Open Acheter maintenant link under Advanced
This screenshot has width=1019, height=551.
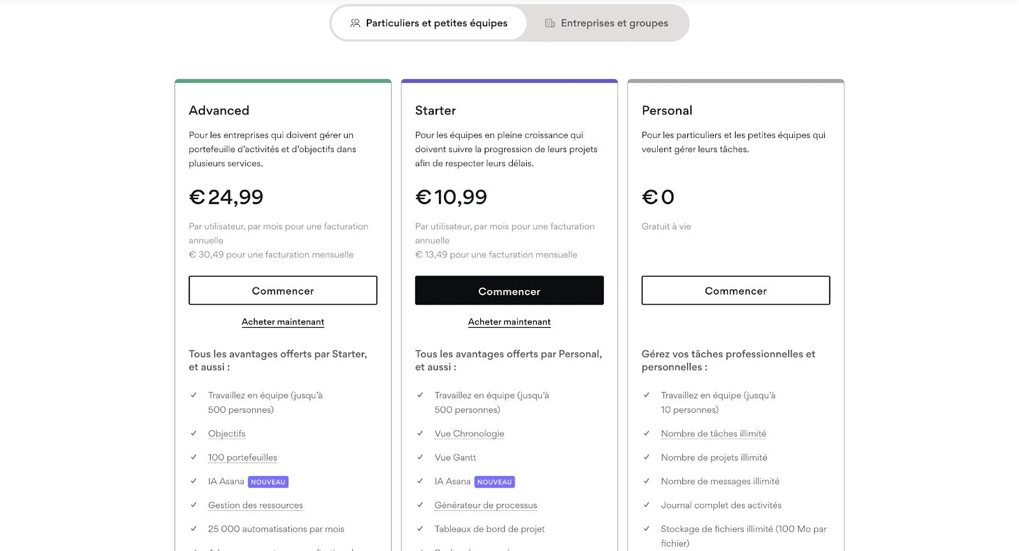point(283,322)
